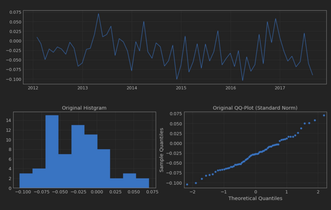Click the Original QQ-Plot (Standard Norm) title

[255, 108]
